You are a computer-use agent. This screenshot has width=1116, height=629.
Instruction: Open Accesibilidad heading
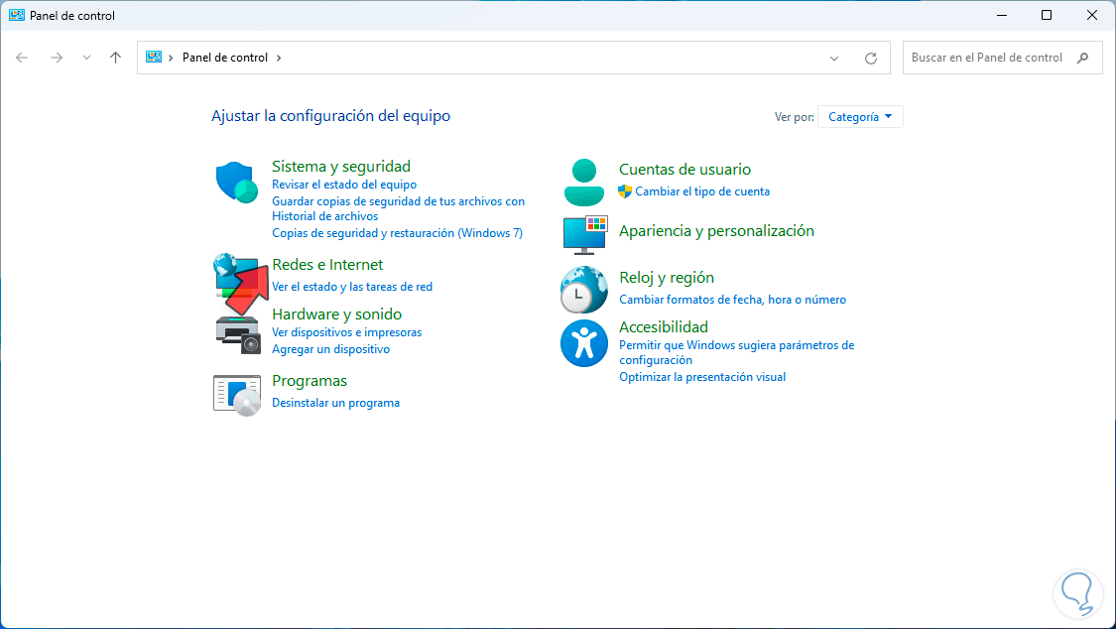click(x=664, y=326)
